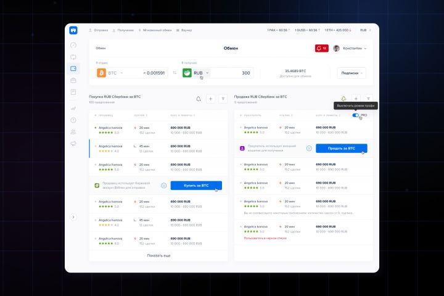Click the Продажа RUB Сбербанк за BTC heading

(260, 97)
